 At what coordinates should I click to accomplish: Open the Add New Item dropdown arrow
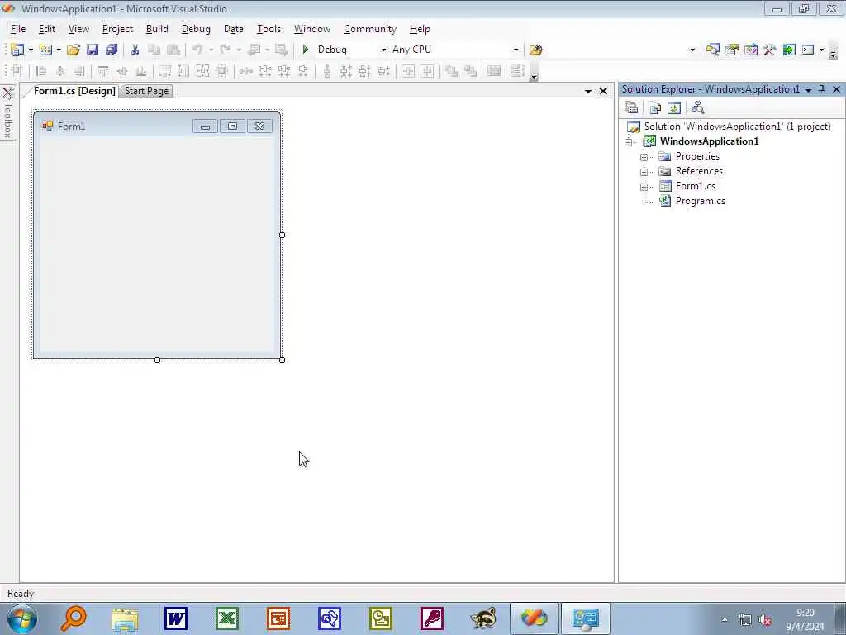(x=59, y=50)
